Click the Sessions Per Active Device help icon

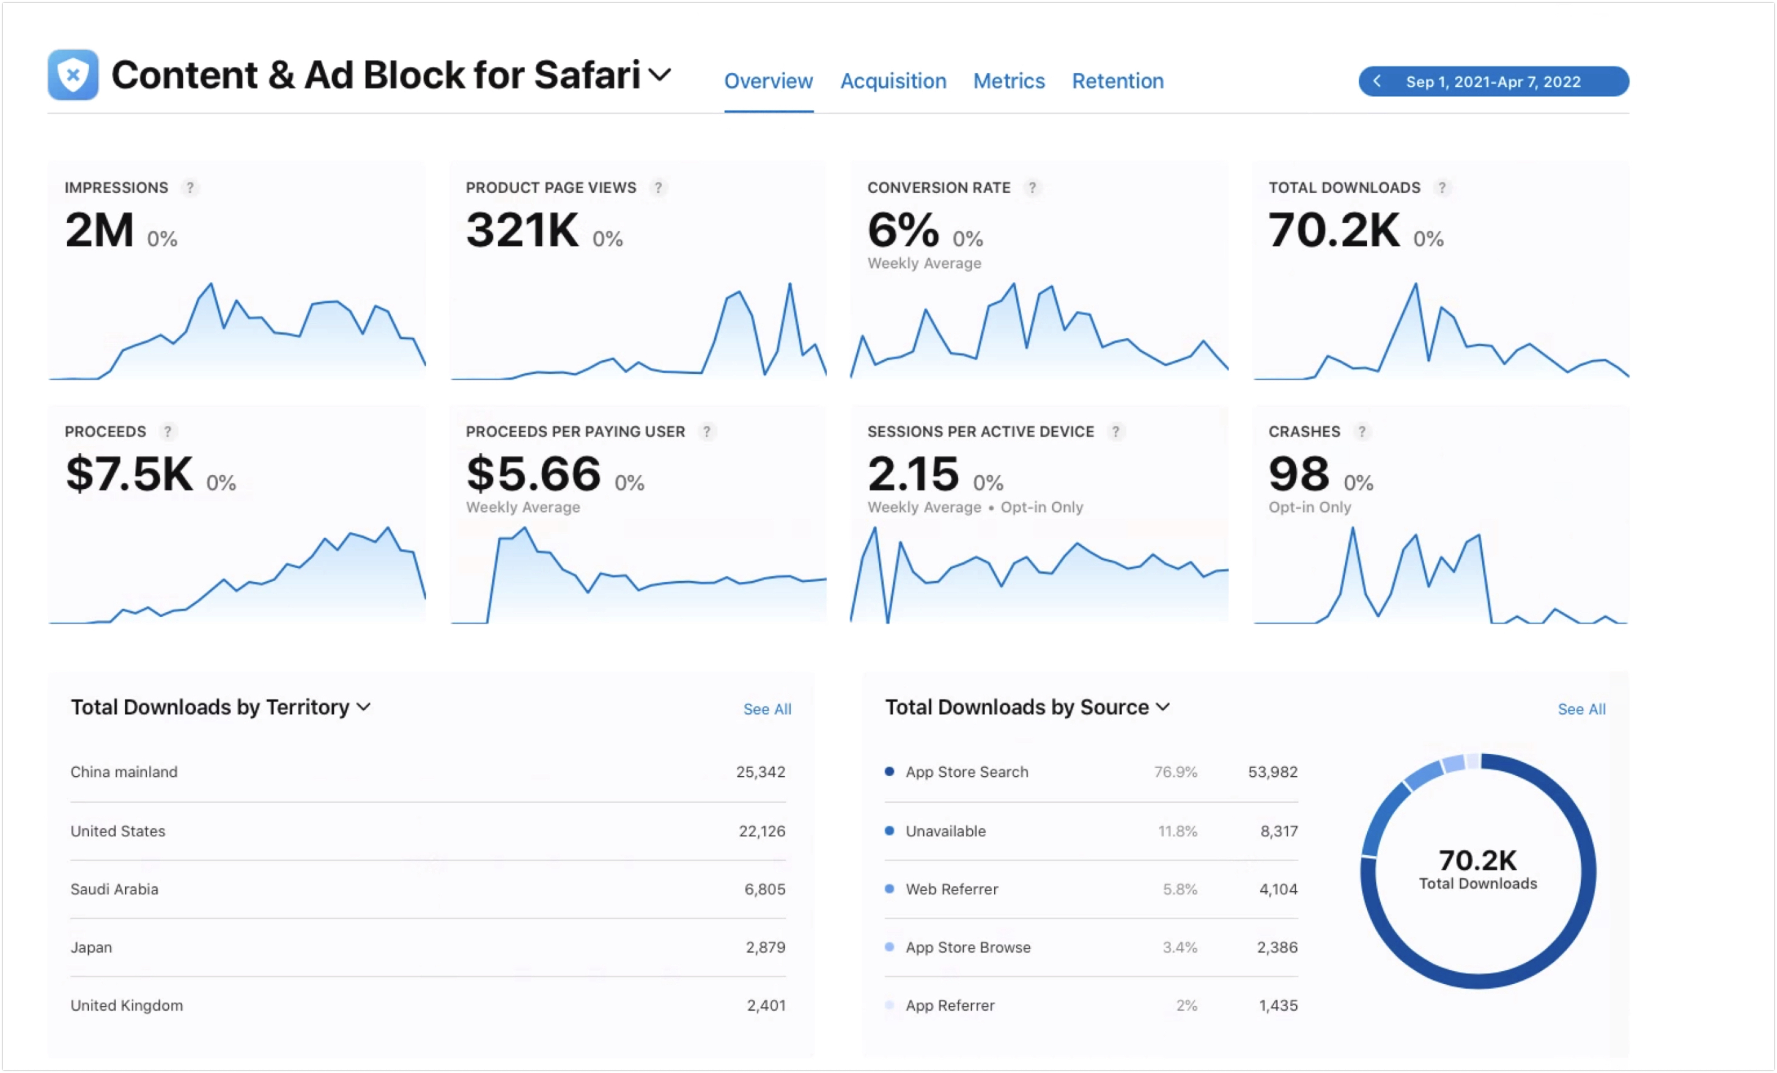pos(1116,432)
